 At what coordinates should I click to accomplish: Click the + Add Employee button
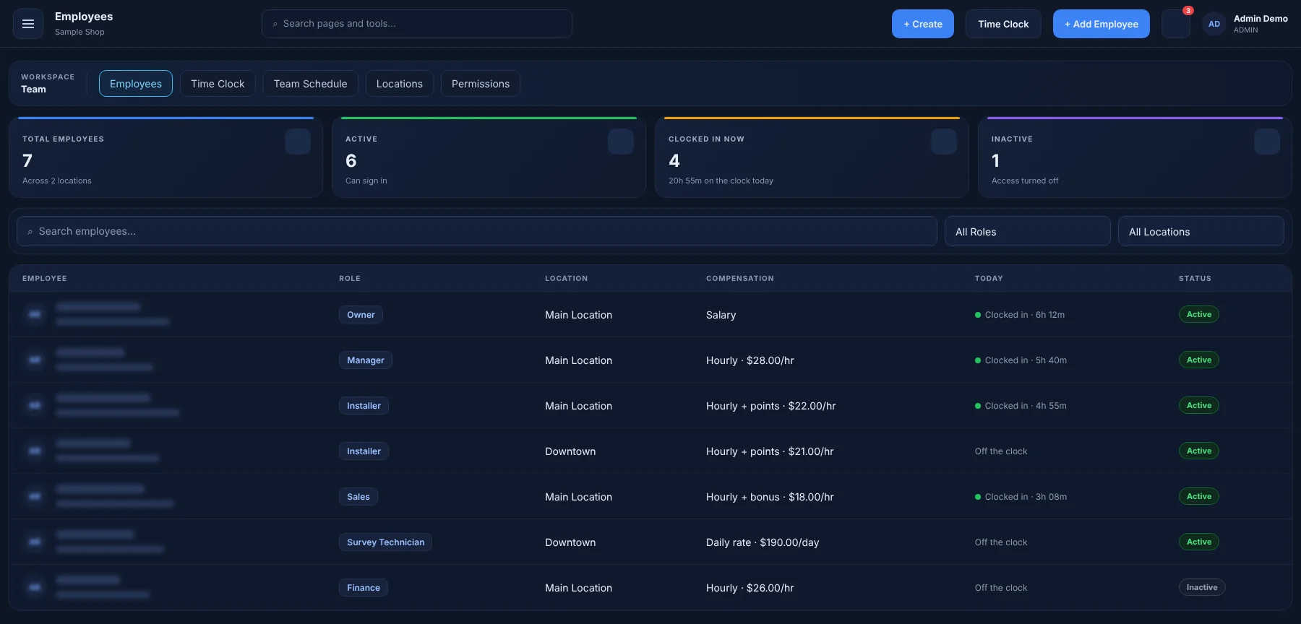pos(1101,24)
